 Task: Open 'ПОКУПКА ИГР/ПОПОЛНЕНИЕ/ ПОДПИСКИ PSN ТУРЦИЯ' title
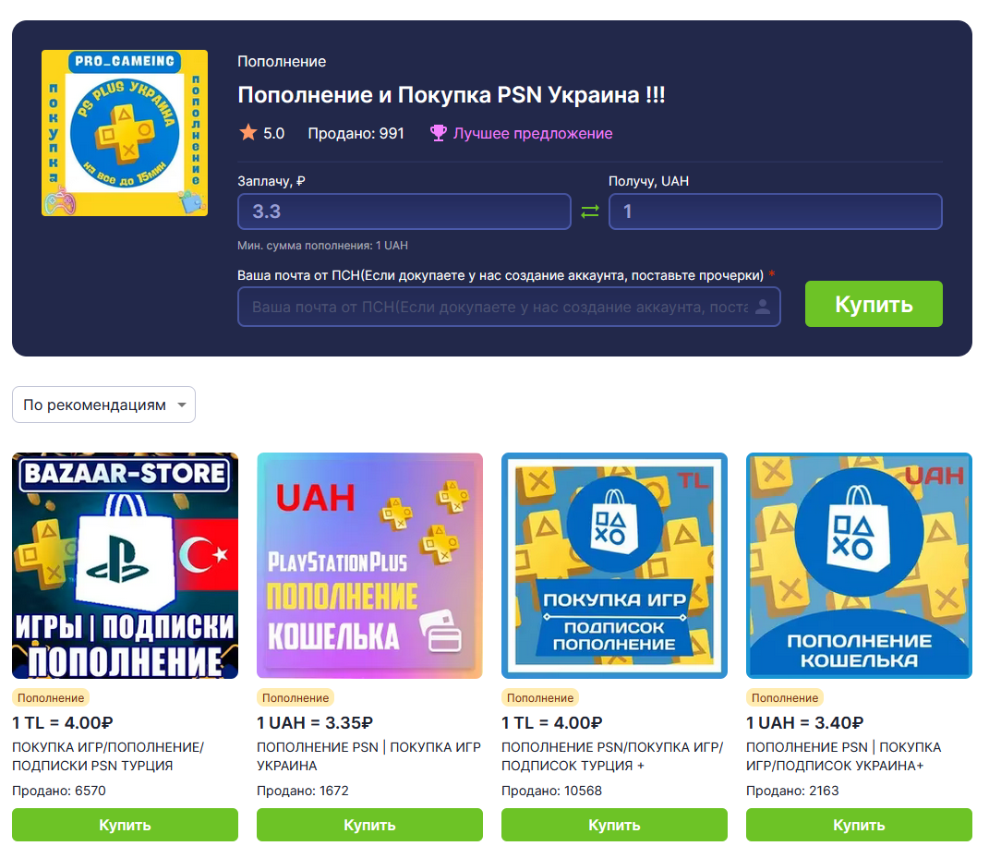(108, 755)
